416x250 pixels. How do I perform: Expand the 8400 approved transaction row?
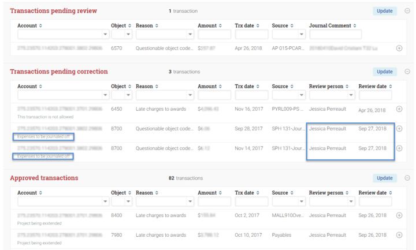tap(399, 215)
